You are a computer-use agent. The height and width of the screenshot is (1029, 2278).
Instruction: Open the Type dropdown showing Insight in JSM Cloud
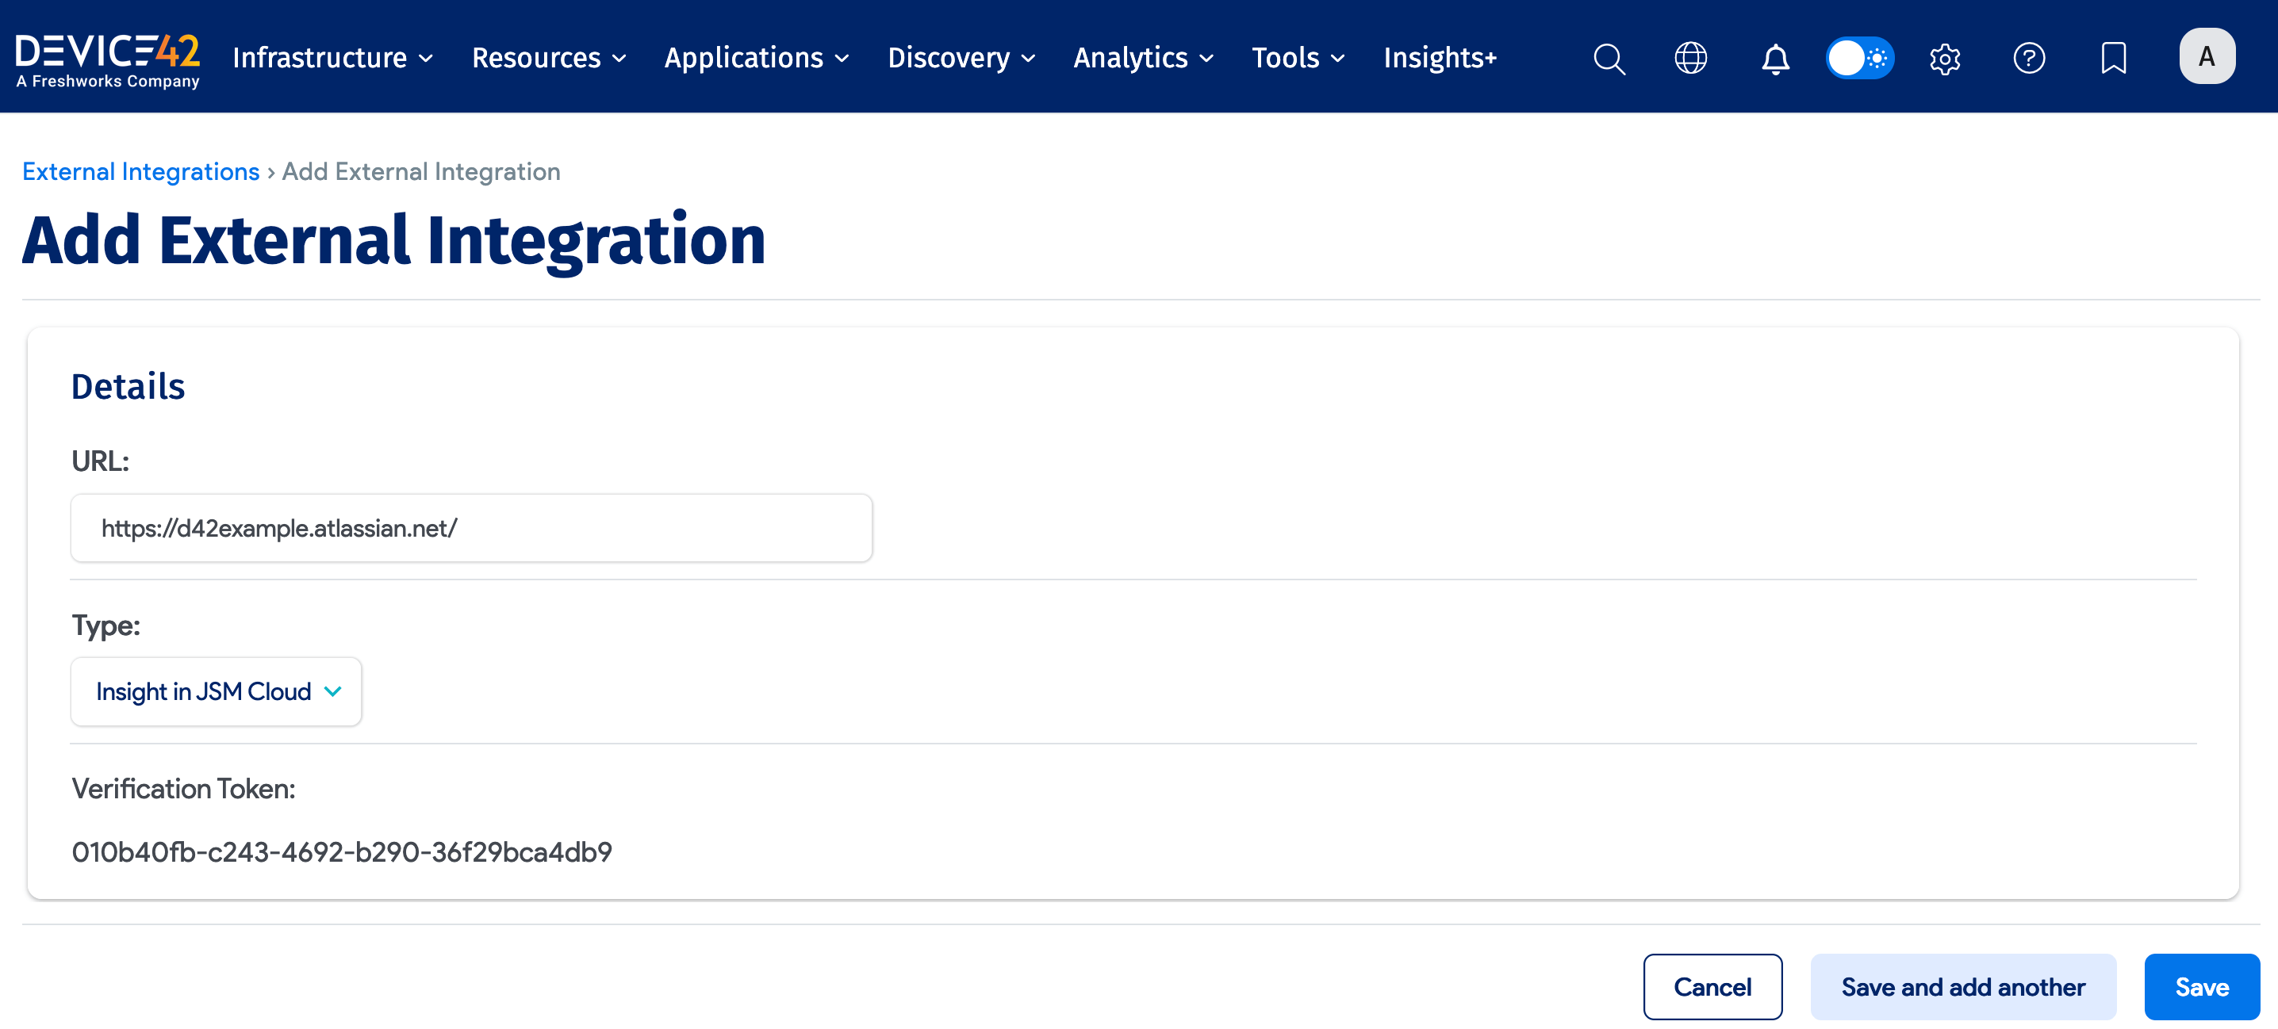(x=215, y=691)
